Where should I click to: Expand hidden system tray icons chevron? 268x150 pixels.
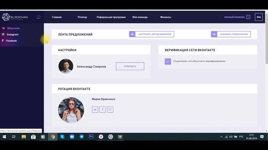[222, 137]
